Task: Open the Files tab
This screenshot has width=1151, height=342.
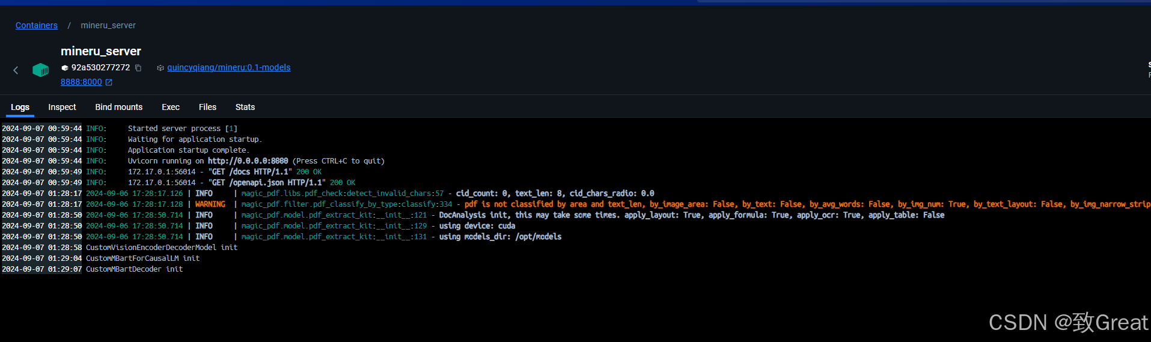Action: (207, 107)
